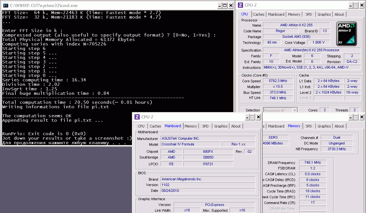
Task: Click the core speed value '5782.3 MHz'
Action: 278,81
